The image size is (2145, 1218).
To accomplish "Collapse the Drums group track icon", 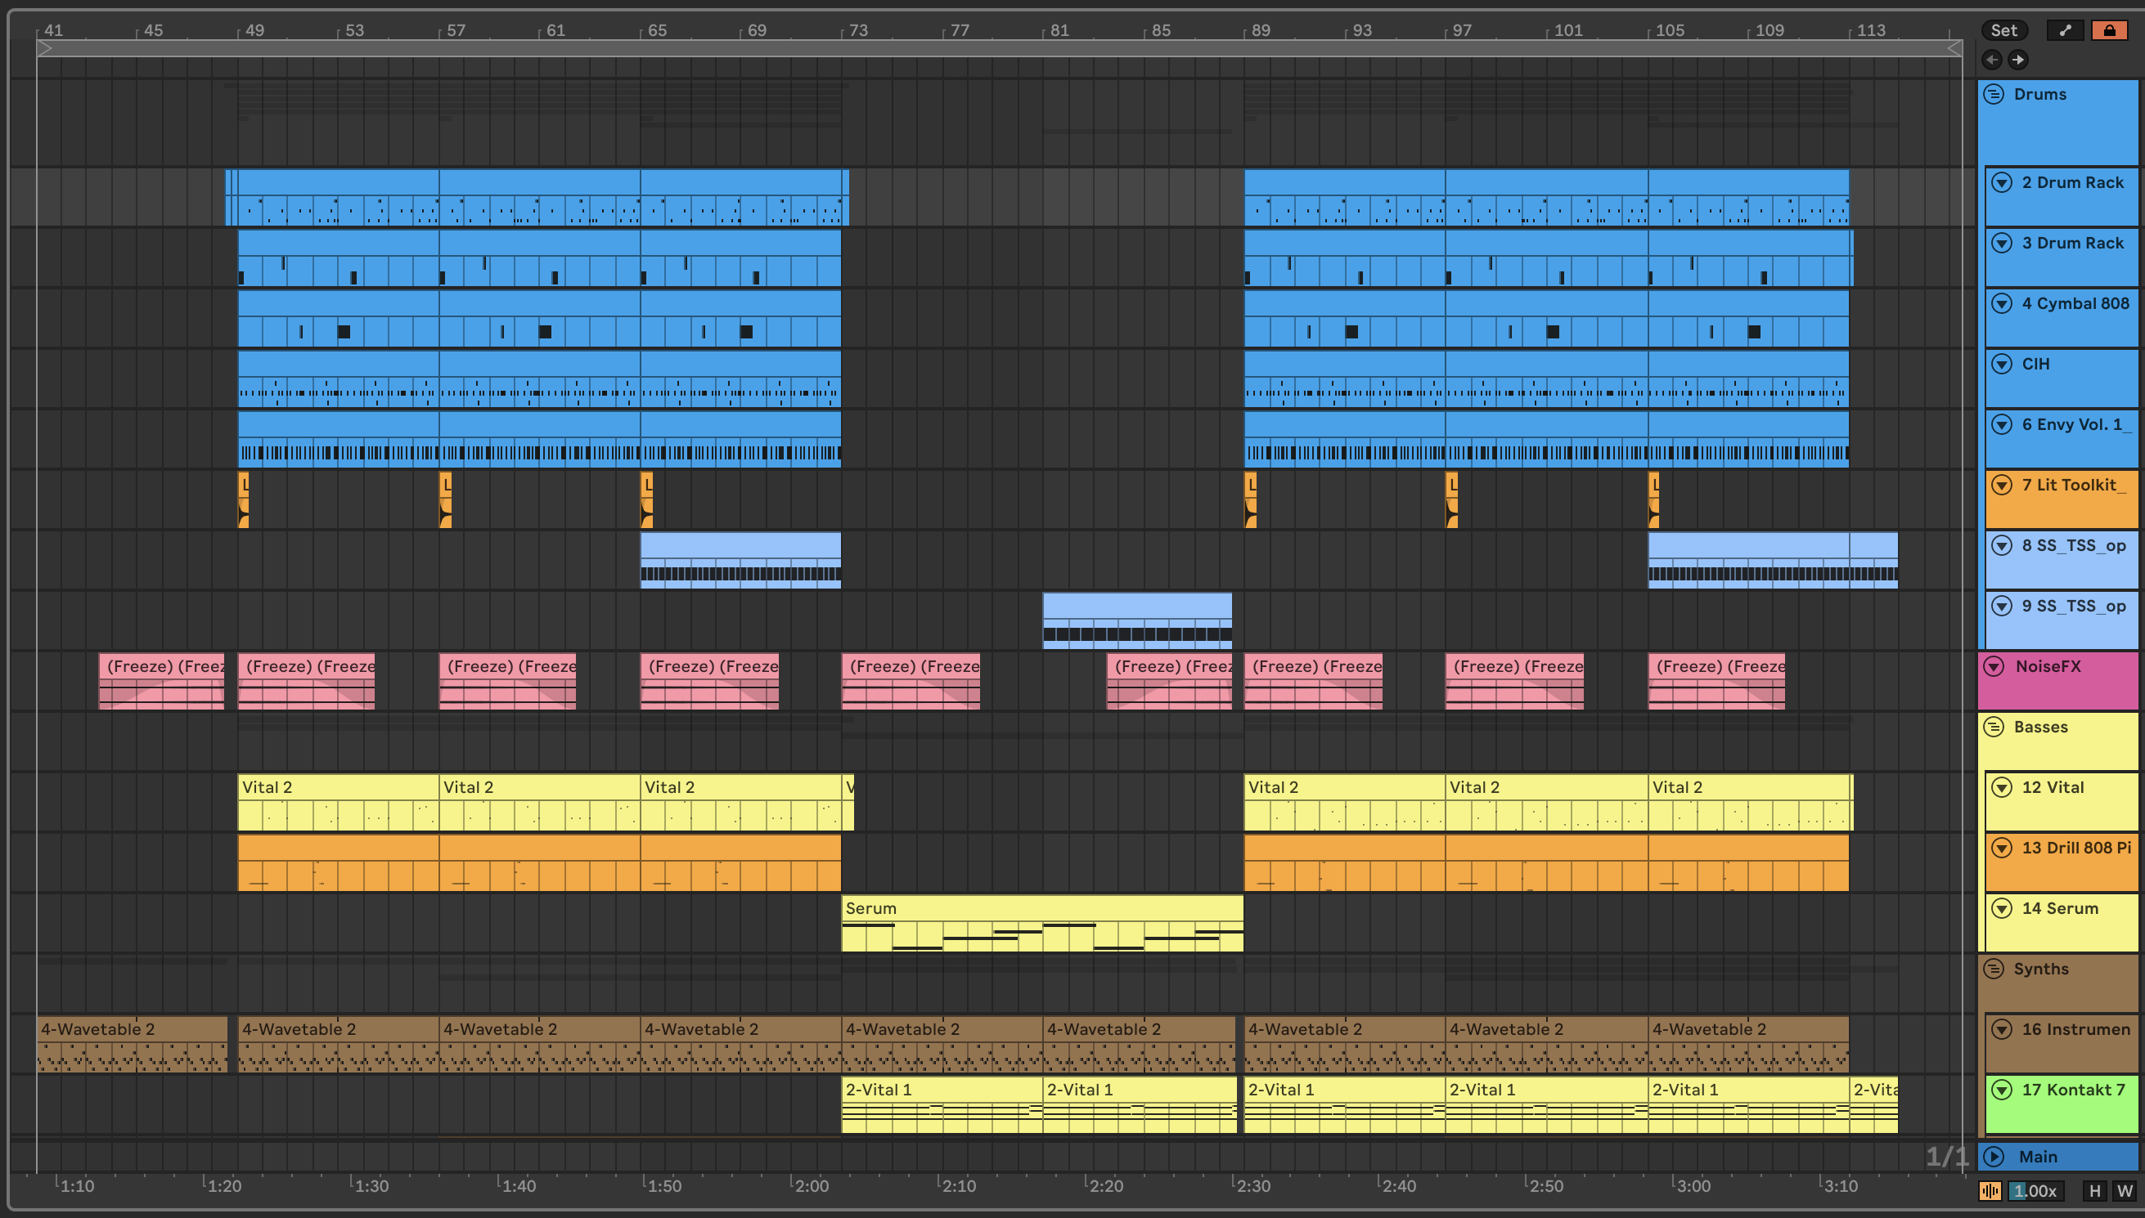I will 1994,94.
